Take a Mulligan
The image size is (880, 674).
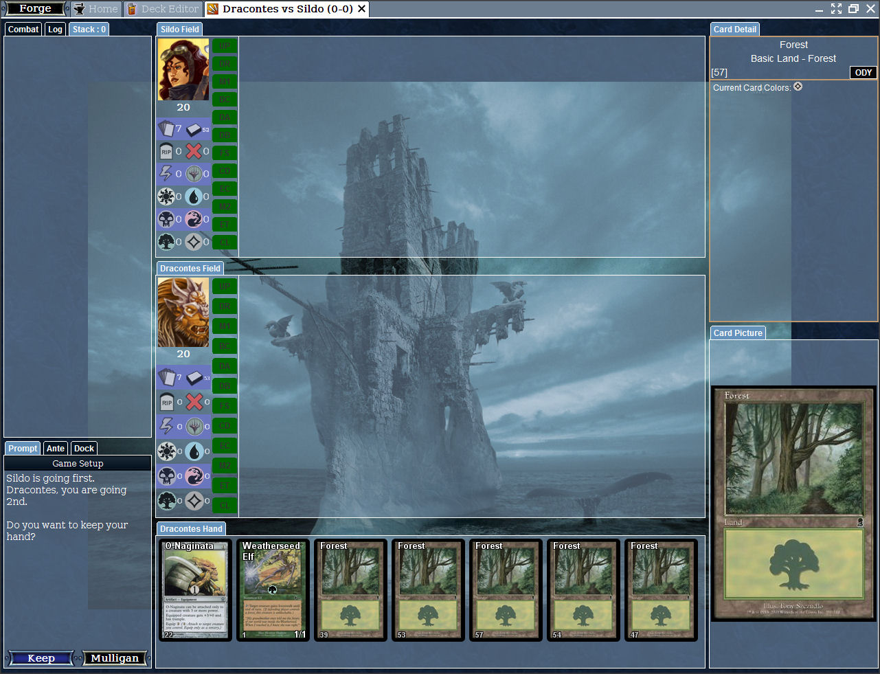pyautogui.click(x=115, y=658)
